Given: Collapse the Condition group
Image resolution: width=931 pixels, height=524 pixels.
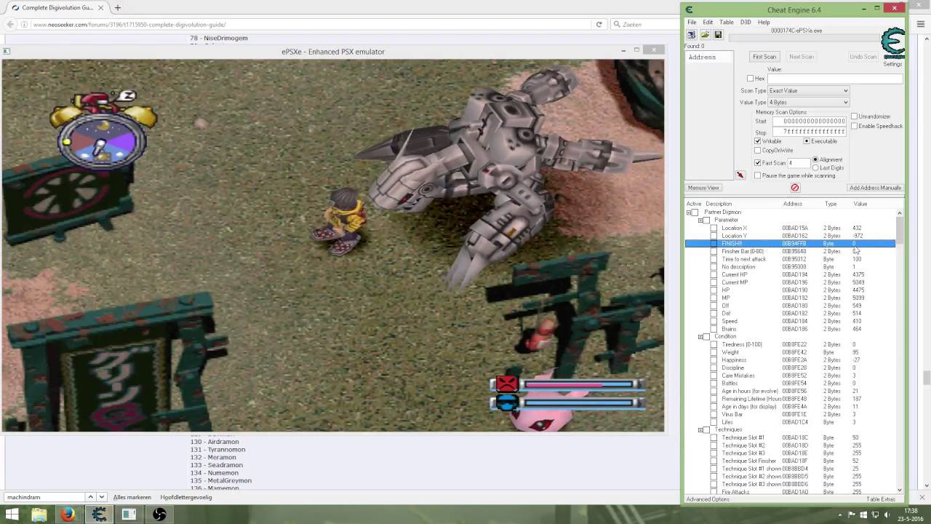Looking at the screenshot, I should click(700, 337).
